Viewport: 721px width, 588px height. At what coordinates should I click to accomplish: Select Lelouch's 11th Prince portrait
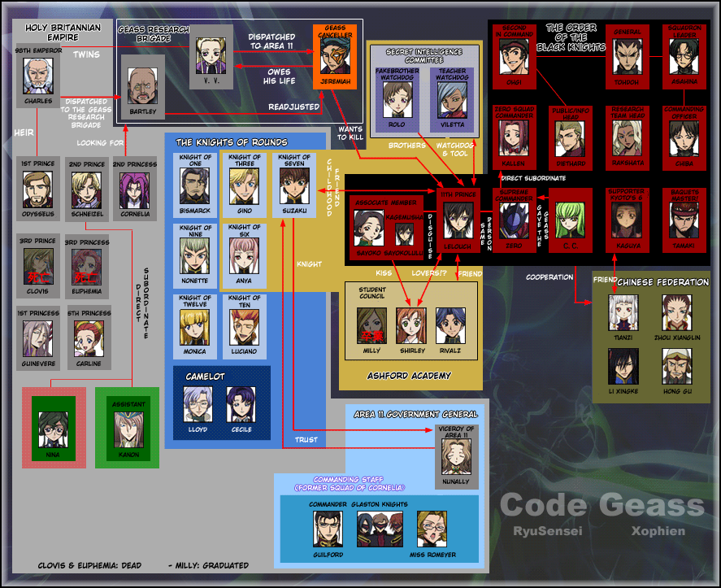click(458, 220)
